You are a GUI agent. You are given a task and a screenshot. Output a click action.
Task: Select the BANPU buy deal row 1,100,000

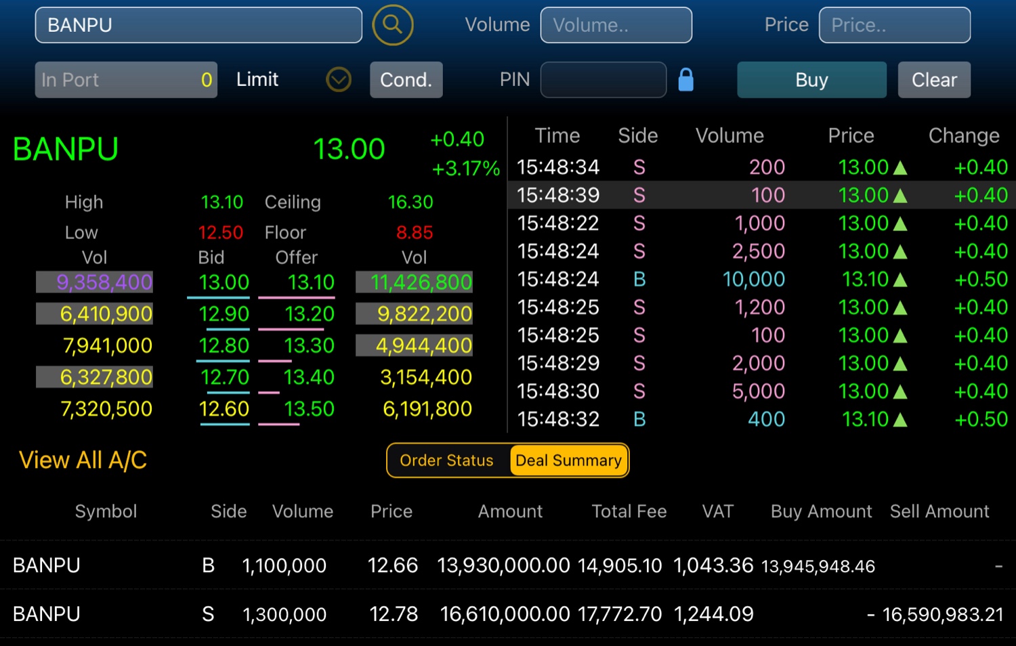point(508,565)
